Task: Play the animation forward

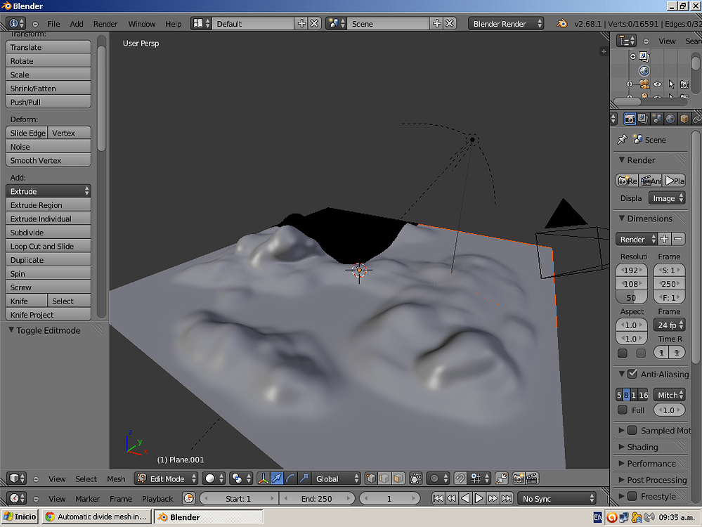Action: [479, 498]
